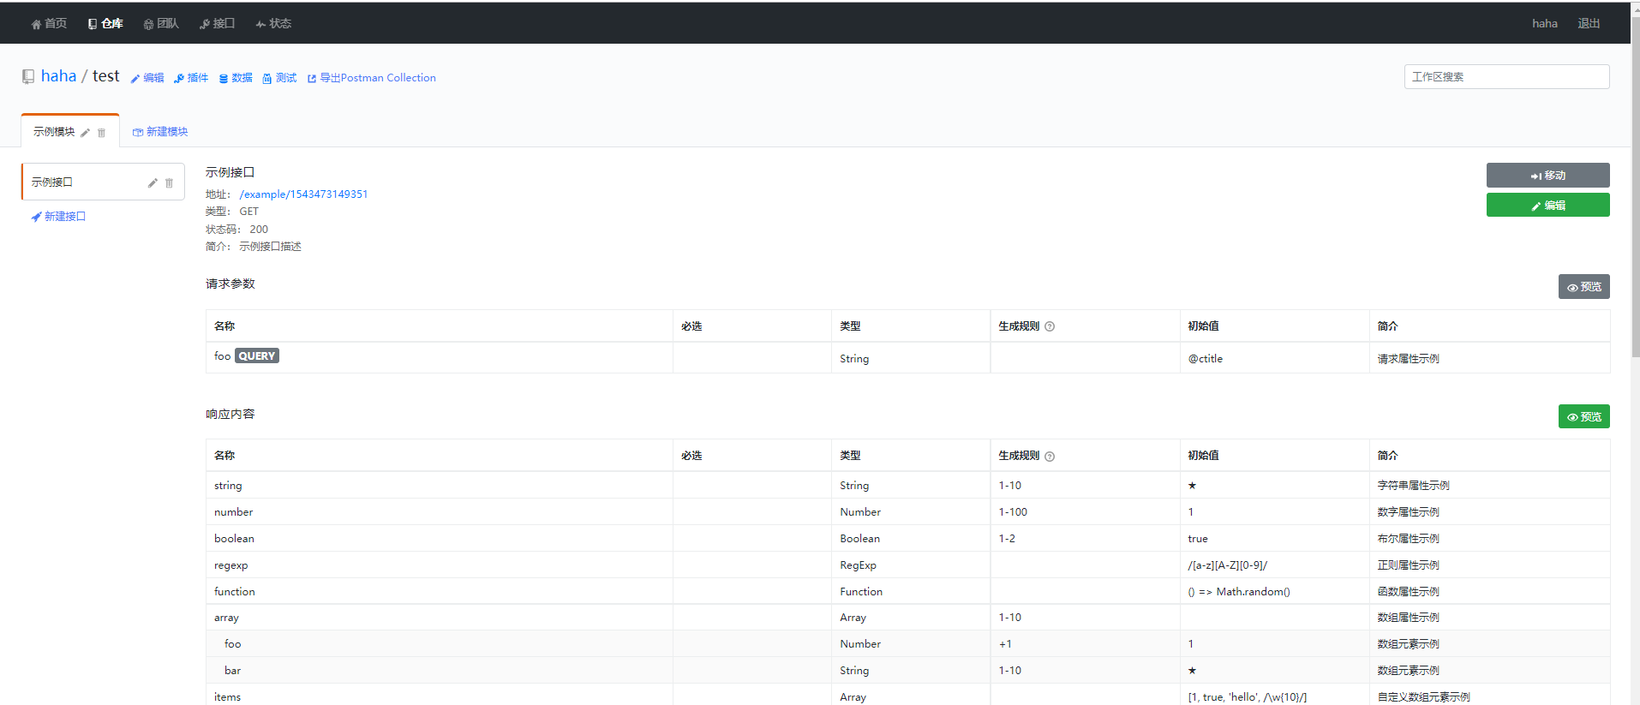The image size is (1640, 705).
Task: Click the green 编辑 button
Action: pos(1547,205)
